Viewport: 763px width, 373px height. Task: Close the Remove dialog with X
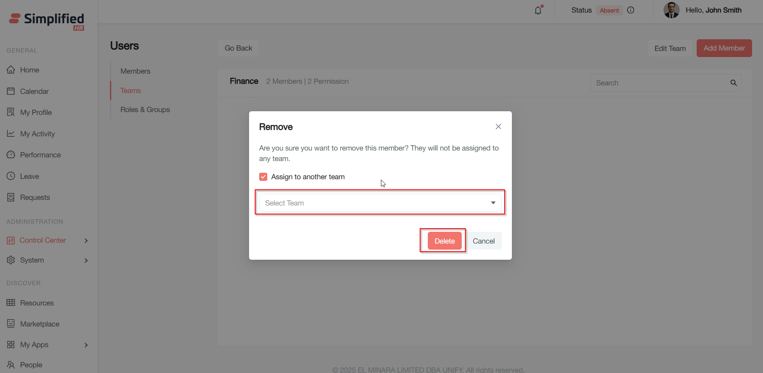click(498, 127)
